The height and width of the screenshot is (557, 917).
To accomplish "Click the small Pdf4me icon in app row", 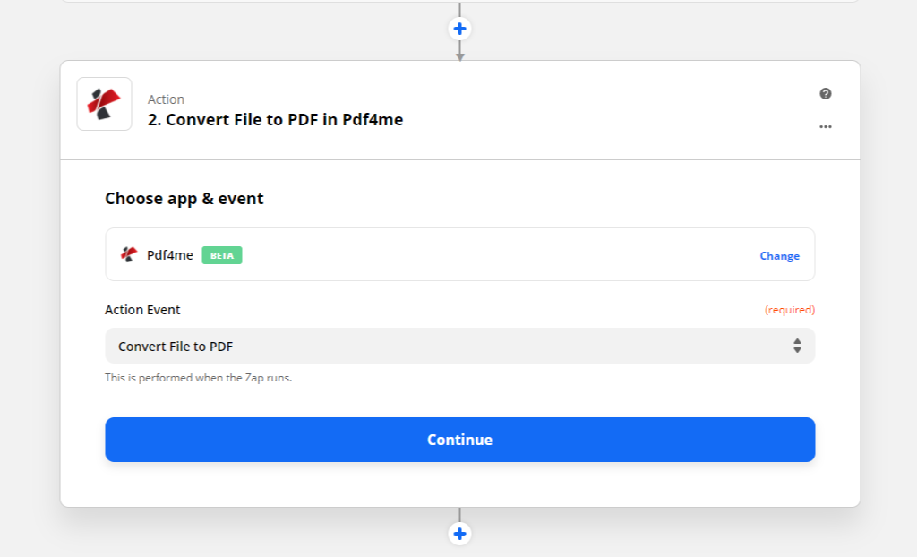I will coord(129,255).
